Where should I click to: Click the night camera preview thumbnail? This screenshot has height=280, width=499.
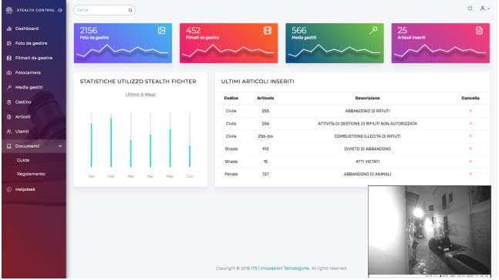point(430,232)
